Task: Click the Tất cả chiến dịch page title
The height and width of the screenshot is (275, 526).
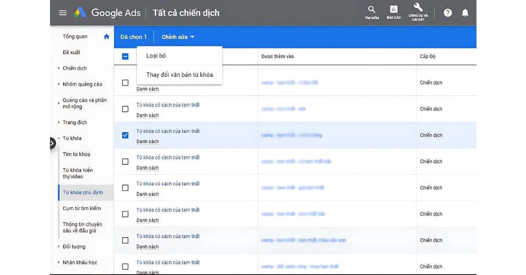Action: pyautogui.click(x=186, y=13)
